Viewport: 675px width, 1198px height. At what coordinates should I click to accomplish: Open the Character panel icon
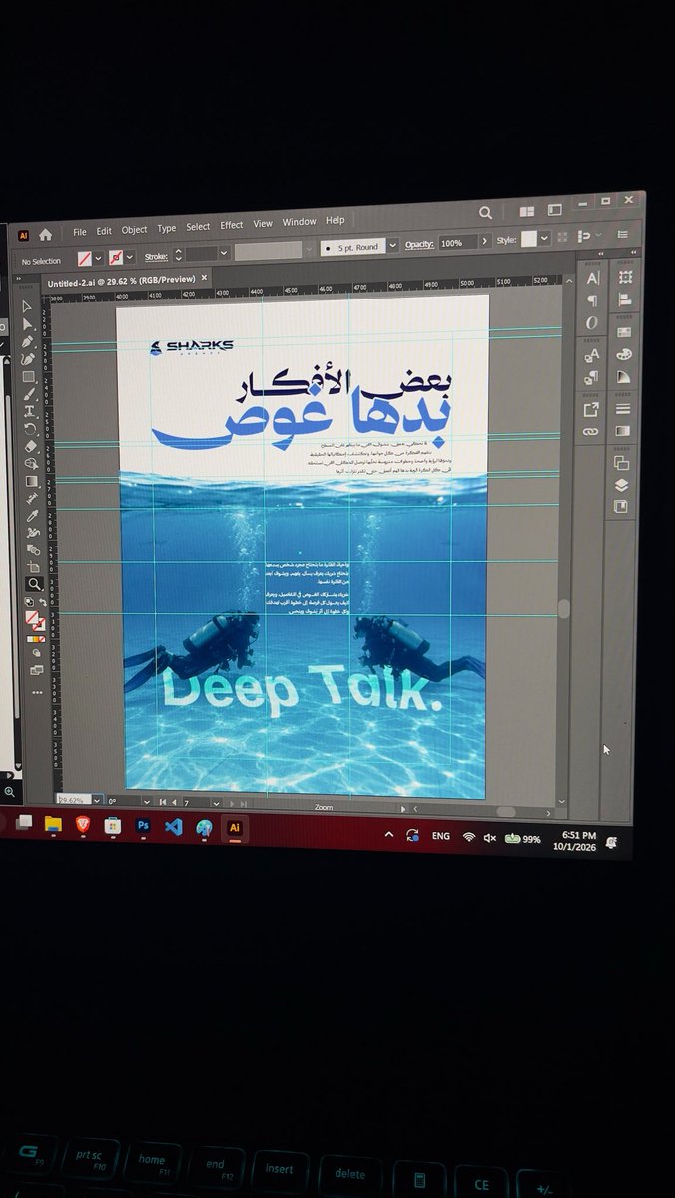point(593,278)
